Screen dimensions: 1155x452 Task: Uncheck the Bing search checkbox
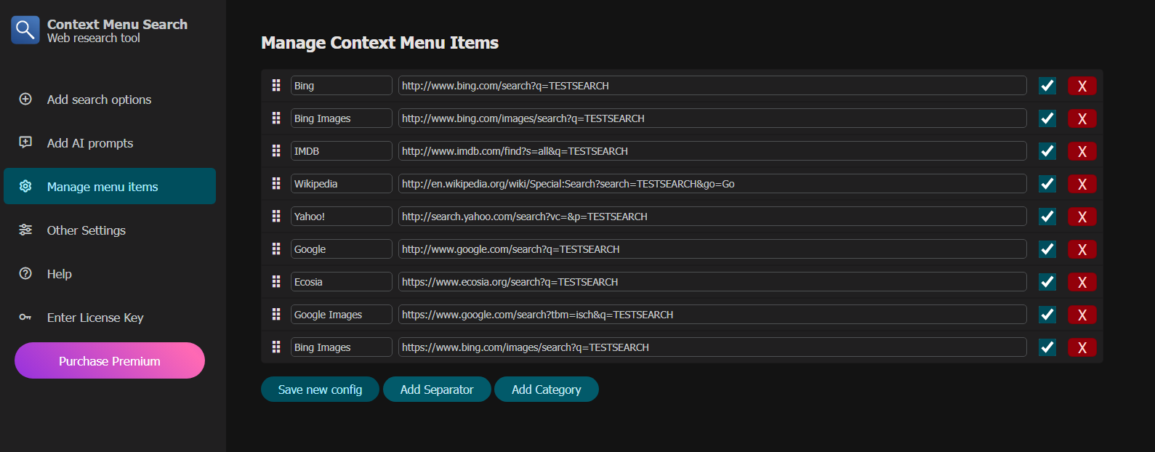tap(1047, 86)
